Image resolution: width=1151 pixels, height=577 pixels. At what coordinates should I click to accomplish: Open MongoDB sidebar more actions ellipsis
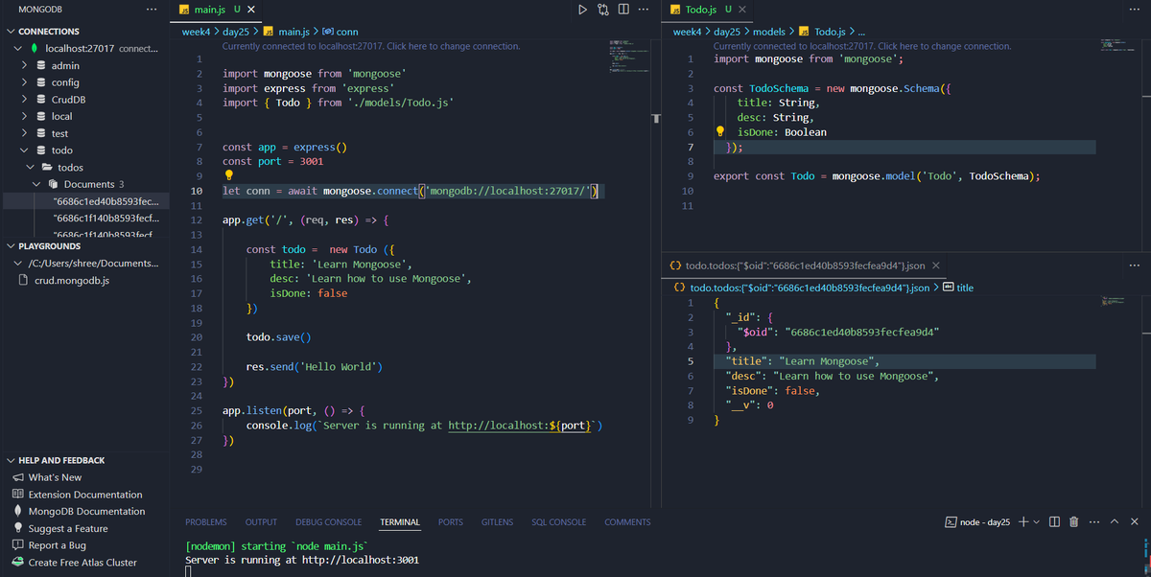pos(152,10)
